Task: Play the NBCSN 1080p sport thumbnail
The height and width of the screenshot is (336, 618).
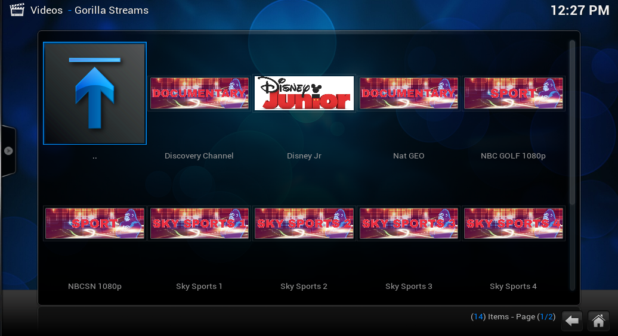Action: pos(95,223)
